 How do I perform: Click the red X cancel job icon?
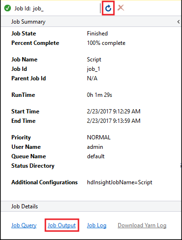(121, 8)
